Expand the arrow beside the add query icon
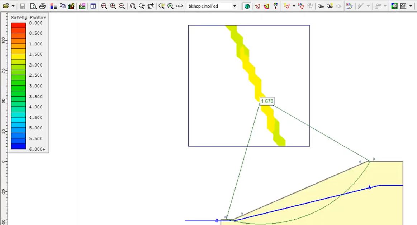Screen dimensions: 417x225 pos(294,6)
